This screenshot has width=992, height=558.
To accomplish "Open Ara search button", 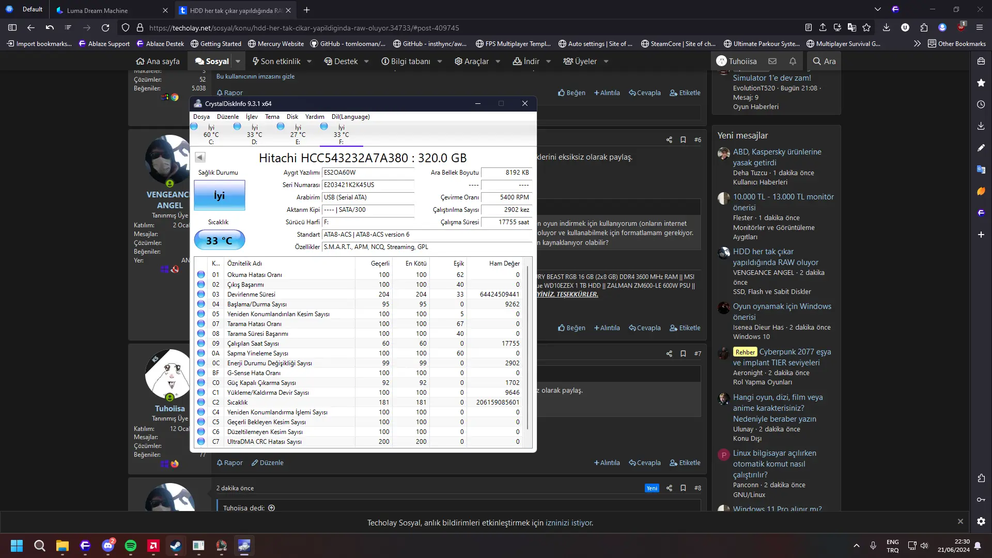I will pyautogui.click(x=824, y=61).
